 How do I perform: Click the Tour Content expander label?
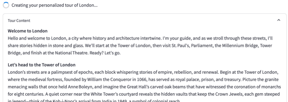click(19, 21)
